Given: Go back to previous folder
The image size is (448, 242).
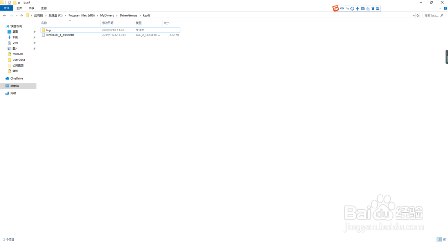Looking at the screenshot, I should click(4, 15).
